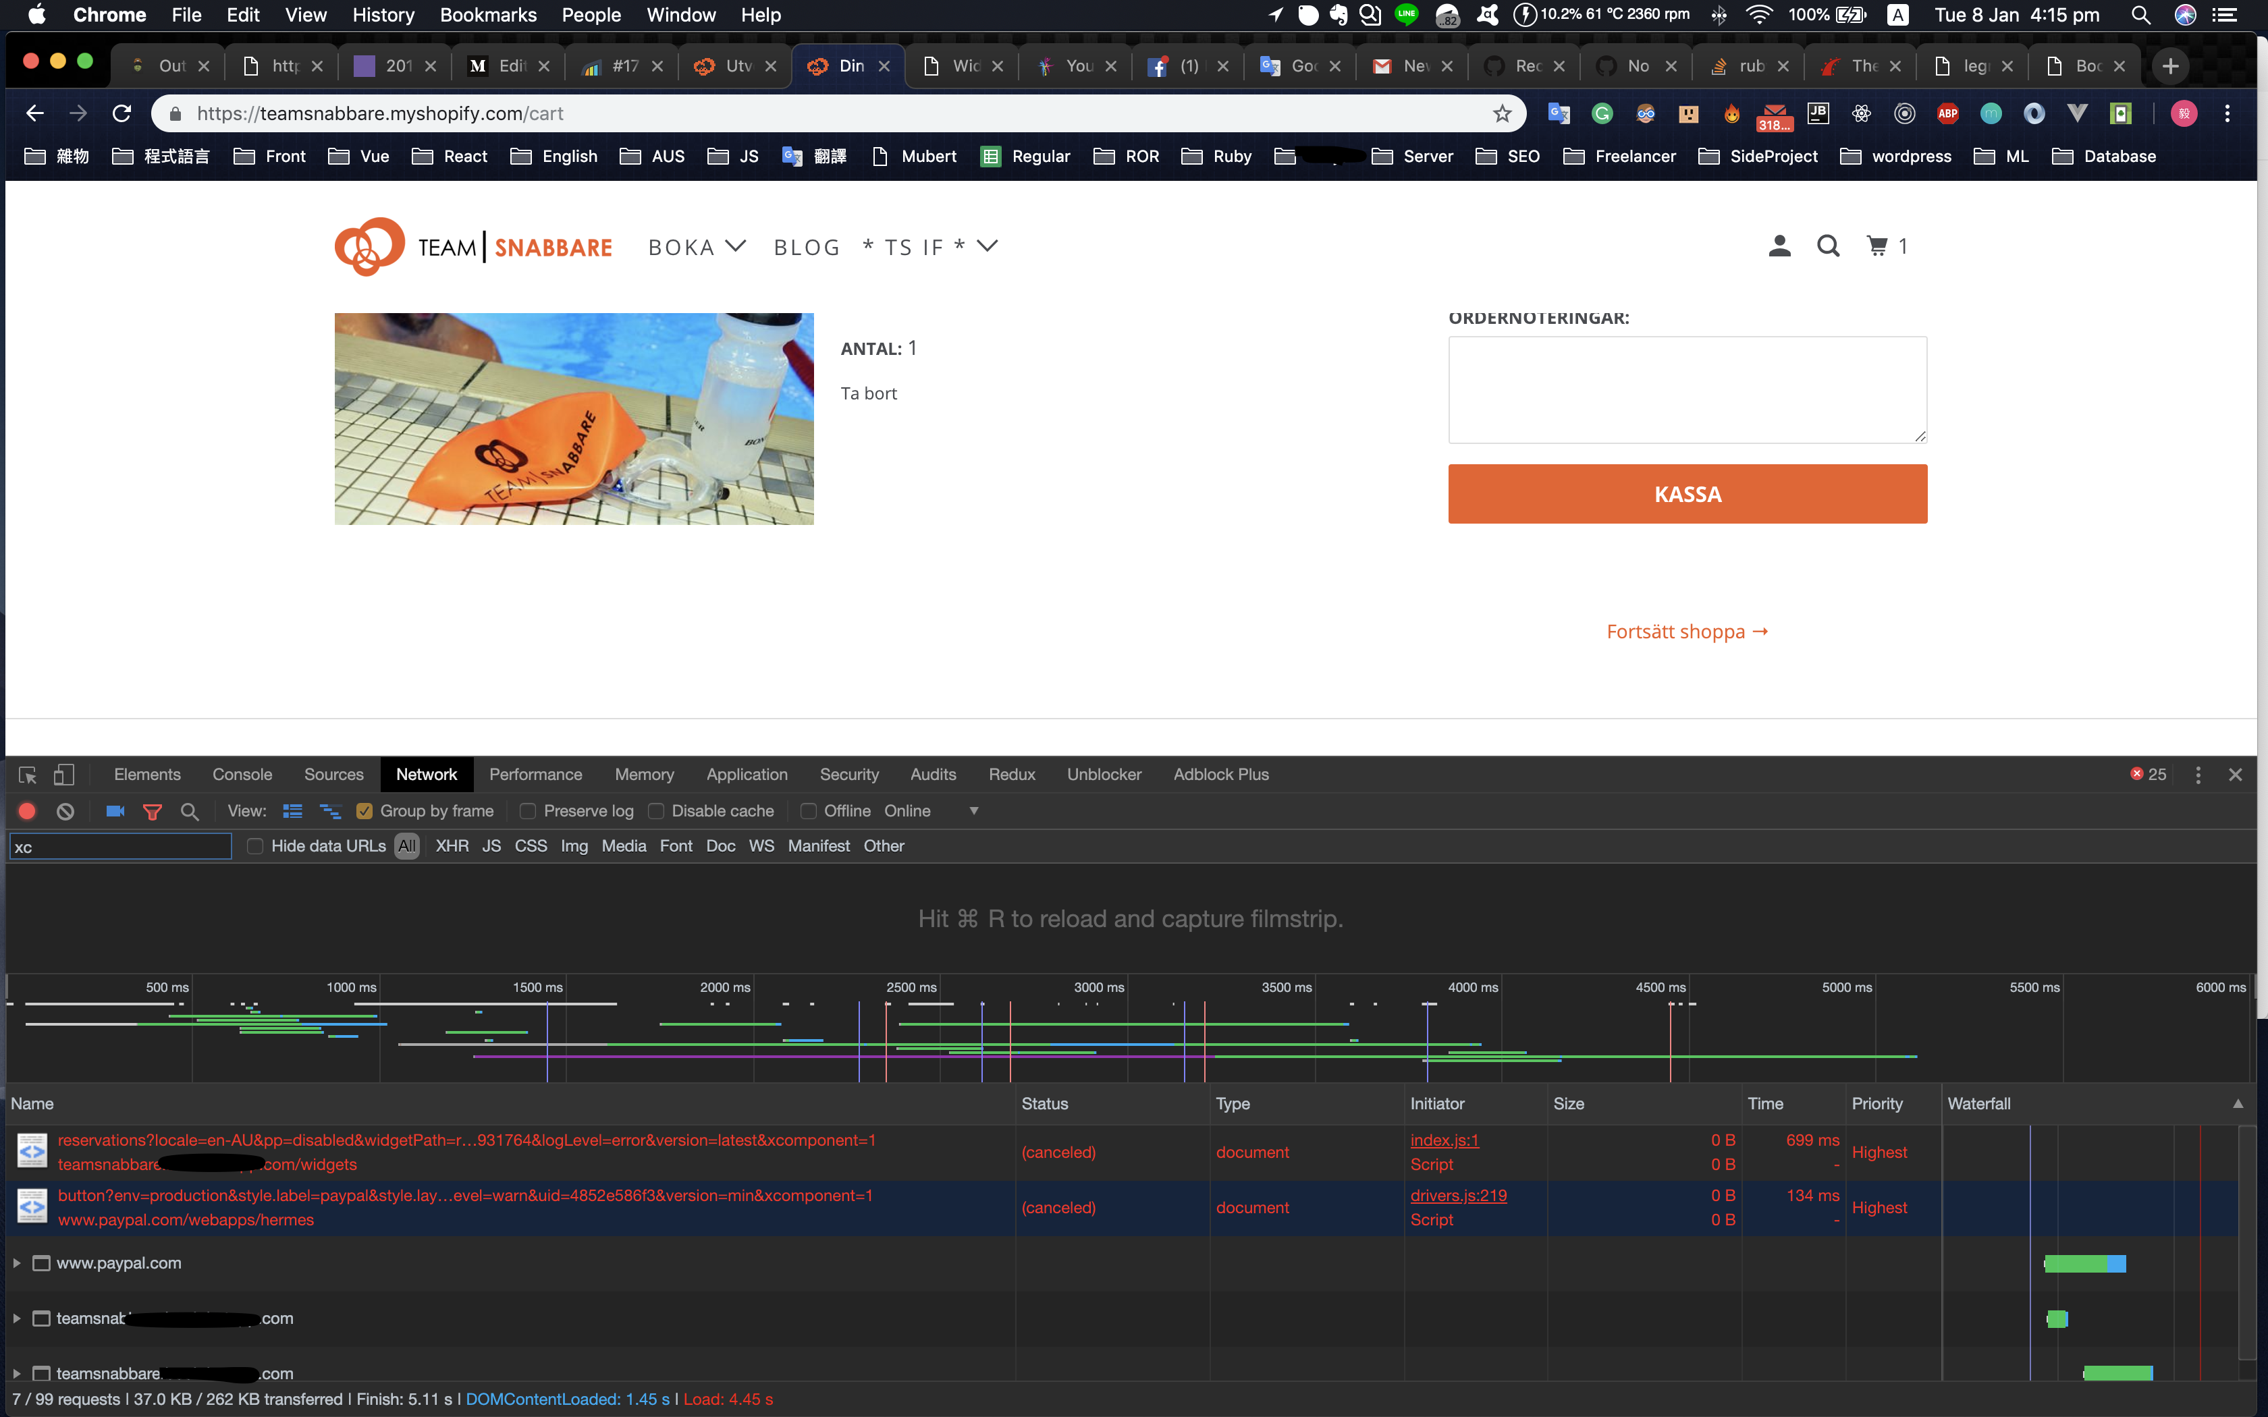This screenshot has height=1417, width=2268.
Task: Remove the item via Ta bort link
Action: point(868,393)
